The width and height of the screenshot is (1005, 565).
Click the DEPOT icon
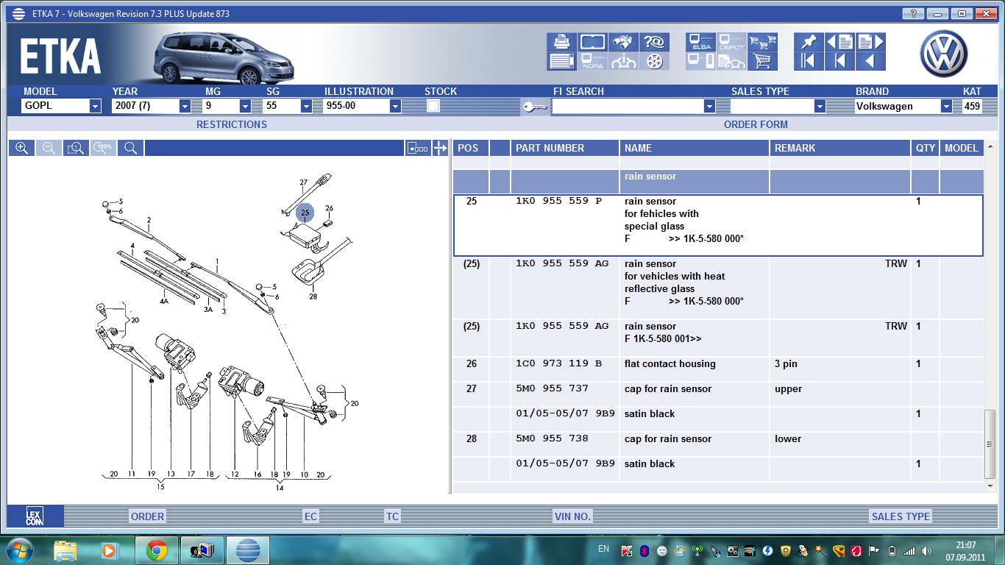click(731, 42)
